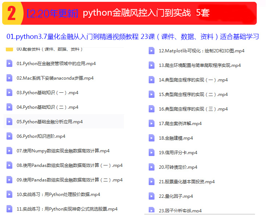Open file name 02.Mac系统下安装anaconda步骤.mp4
This screenshot has height=220, width=272.
coord(55,78)
